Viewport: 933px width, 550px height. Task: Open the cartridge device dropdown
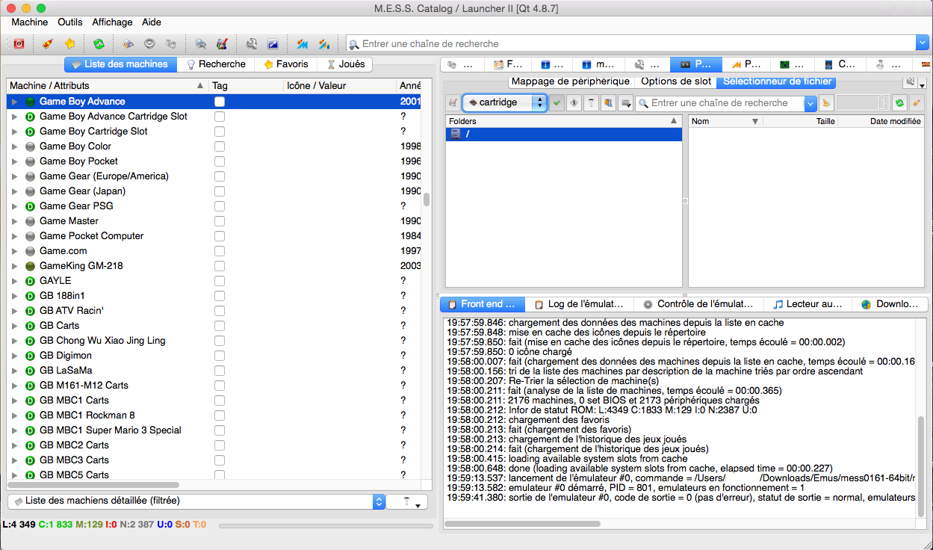tap(505, 103)
